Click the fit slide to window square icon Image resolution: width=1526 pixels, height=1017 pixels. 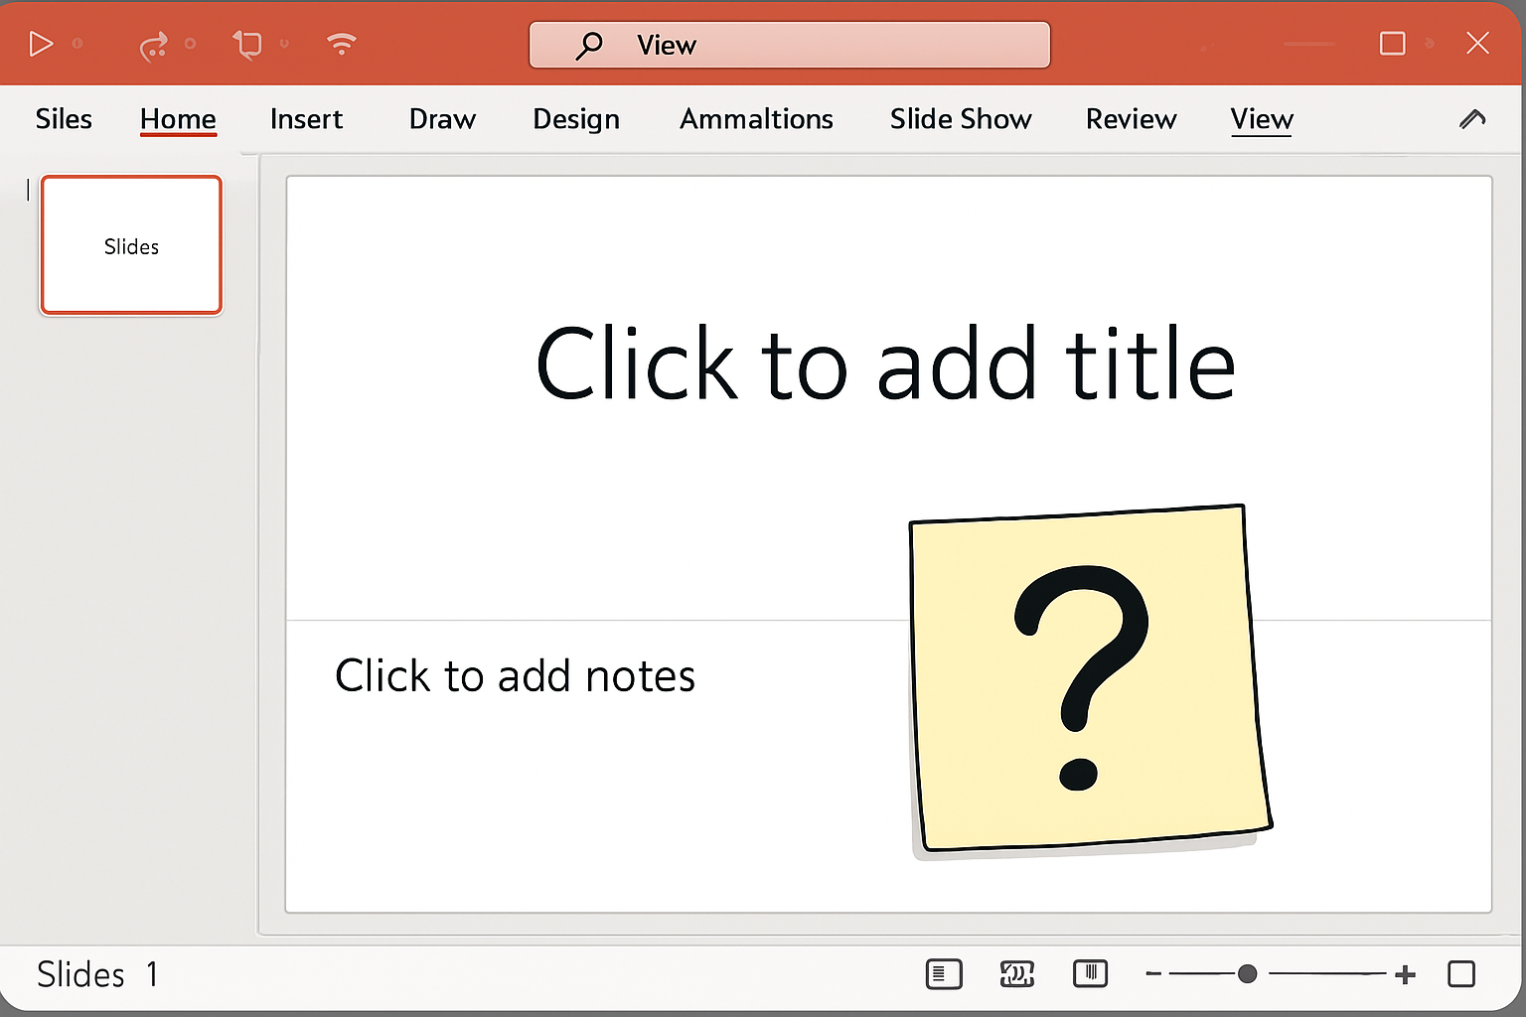point(1460,974)
